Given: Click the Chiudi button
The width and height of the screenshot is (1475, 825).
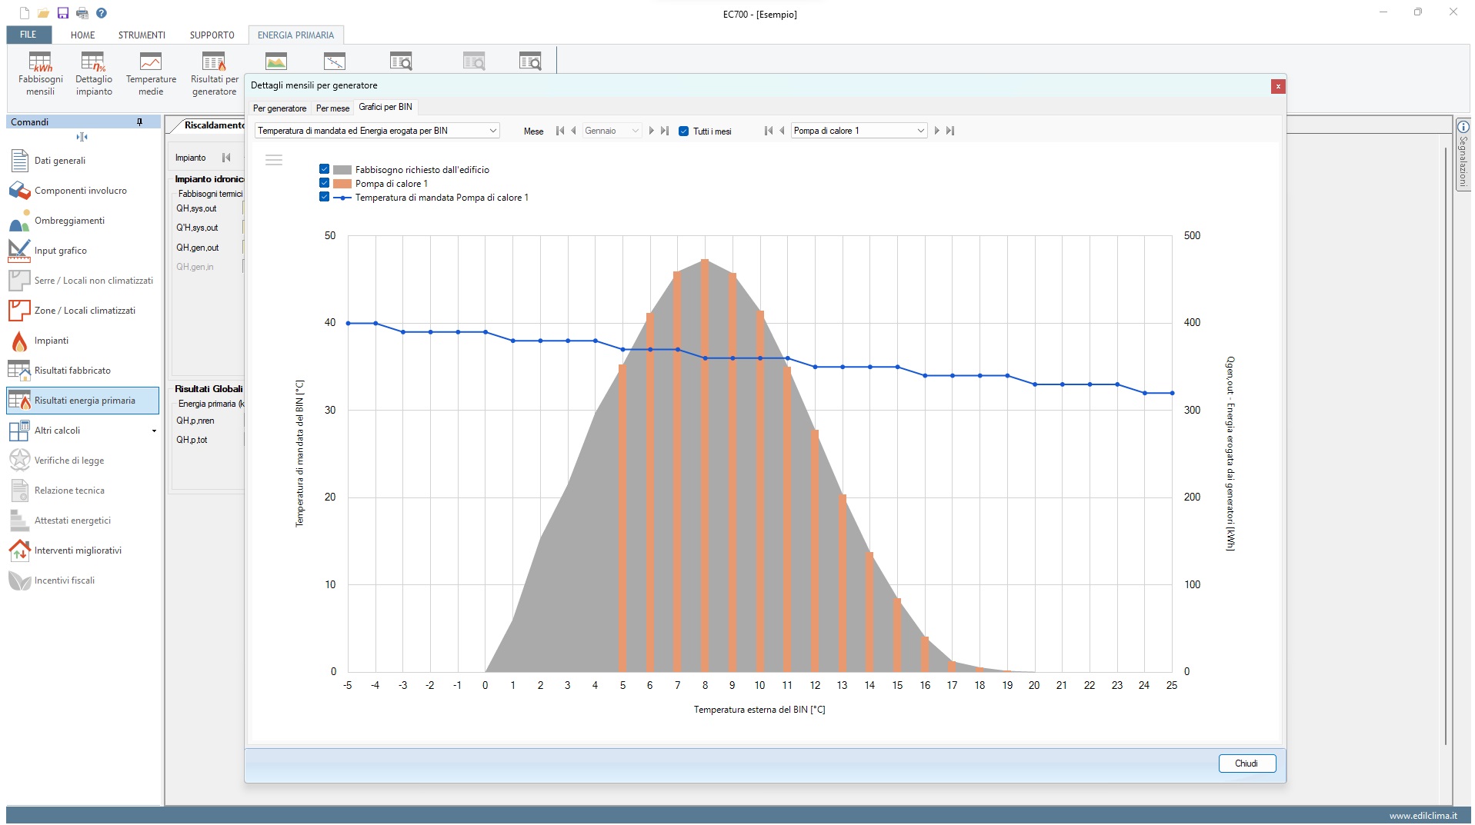Looking at the screenshot, I should [x=1246, y=763].
